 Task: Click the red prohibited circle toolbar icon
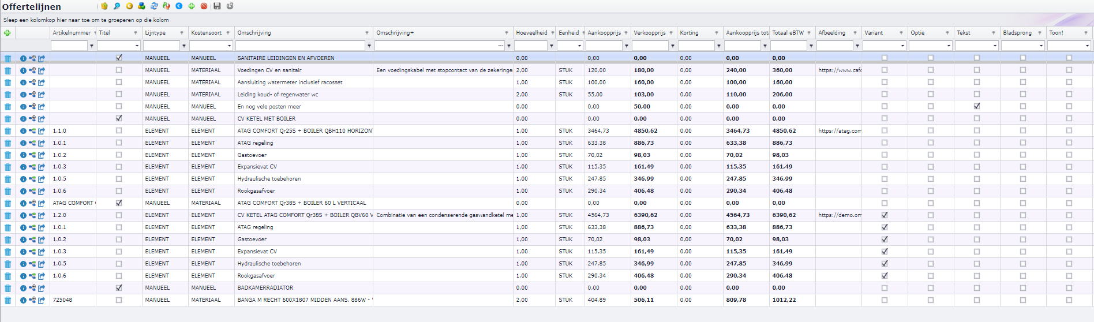204,6
